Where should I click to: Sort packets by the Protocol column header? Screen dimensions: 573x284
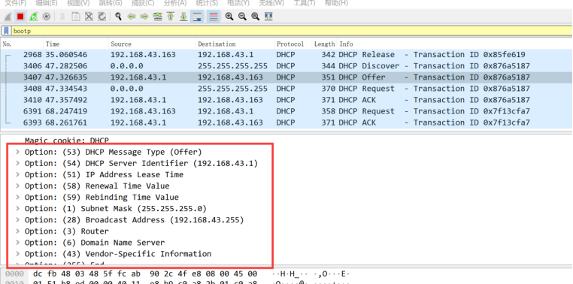tap(290, 44)
